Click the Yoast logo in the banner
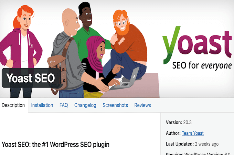The width and height of the screenshot is (234, 155). point(197,45)
